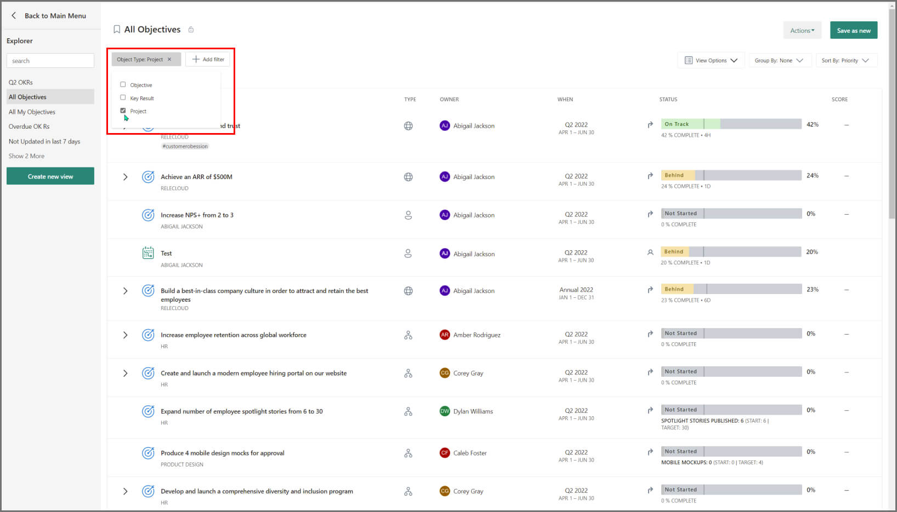Expand the Develop diversity and inclusion program objective

[x=125, y=491]
